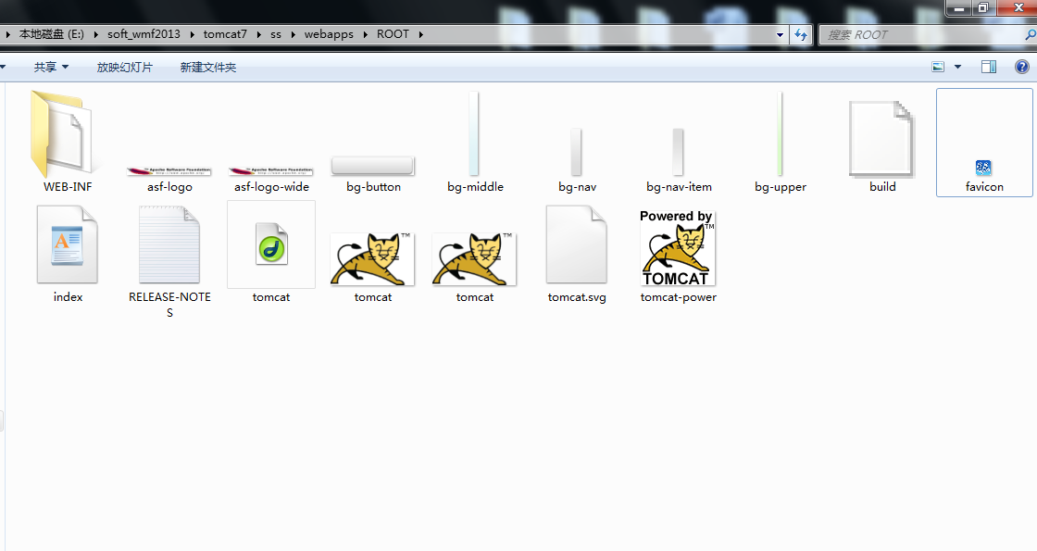Navigate to webapps in the address bar

(x=329, y=33)
